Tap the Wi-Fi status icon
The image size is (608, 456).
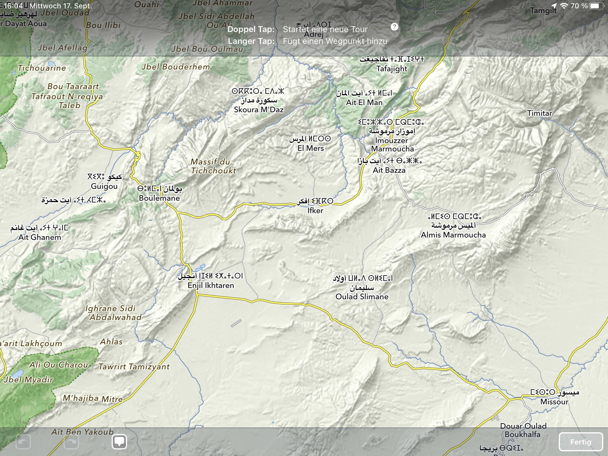point(564,6)
